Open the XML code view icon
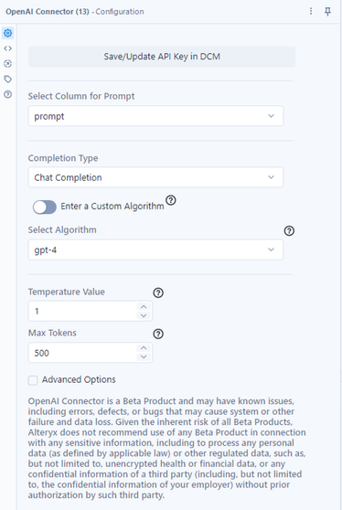 tap(8, 48)
